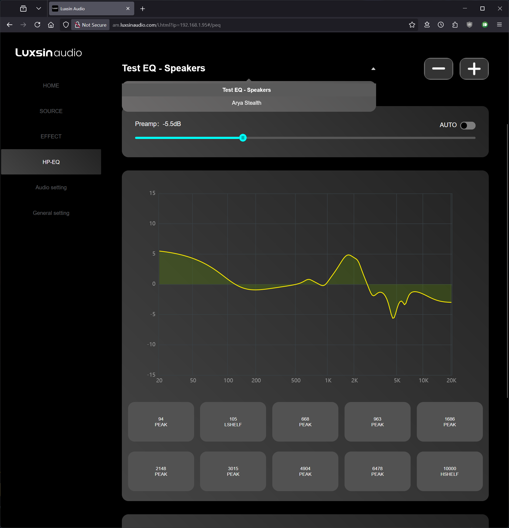Click the page vertical scrollbar
Image resolution: width=509 pixels, height=528 pixels.
[x=507, y=261]
